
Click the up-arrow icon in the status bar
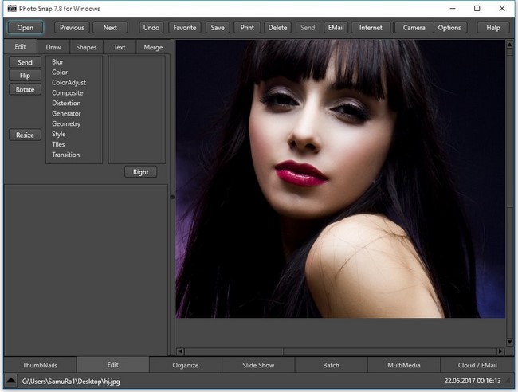tap(11, 382)
